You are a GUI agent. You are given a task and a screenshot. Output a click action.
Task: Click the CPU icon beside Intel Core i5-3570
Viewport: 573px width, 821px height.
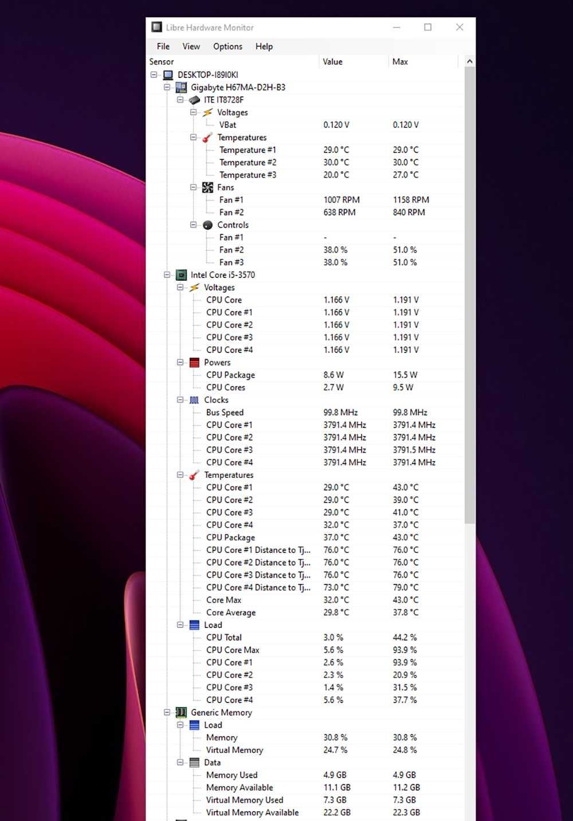point(181,275)
